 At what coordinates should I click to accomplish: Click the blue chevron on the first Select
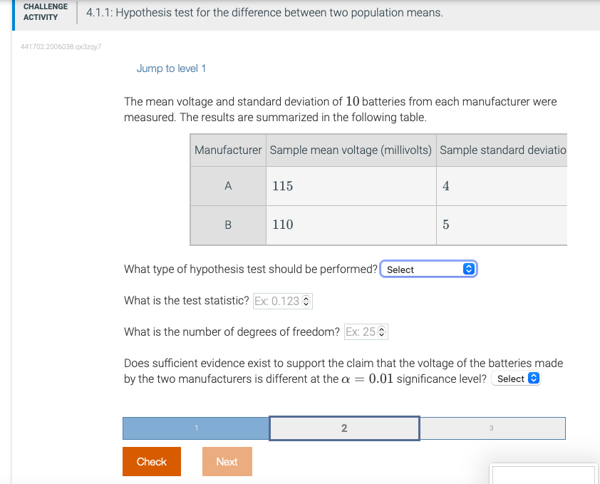coord(468,269)
